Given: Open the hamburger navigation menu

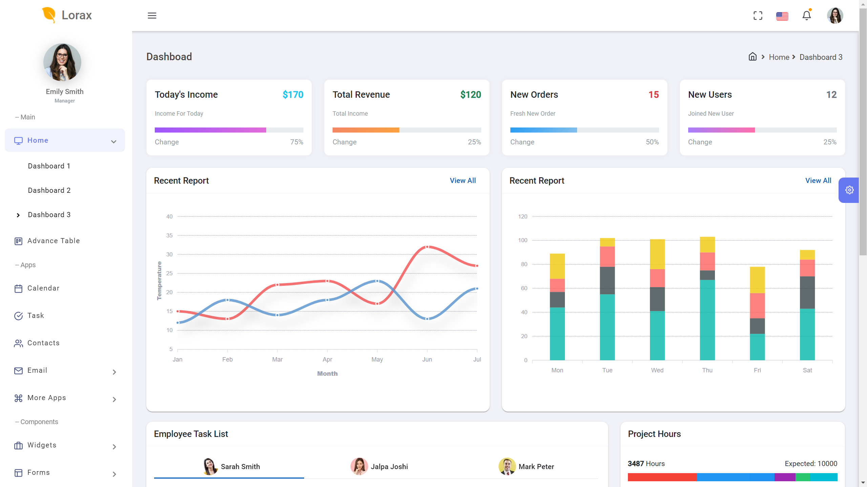Looking at the screenshot, I should (152, 16).
